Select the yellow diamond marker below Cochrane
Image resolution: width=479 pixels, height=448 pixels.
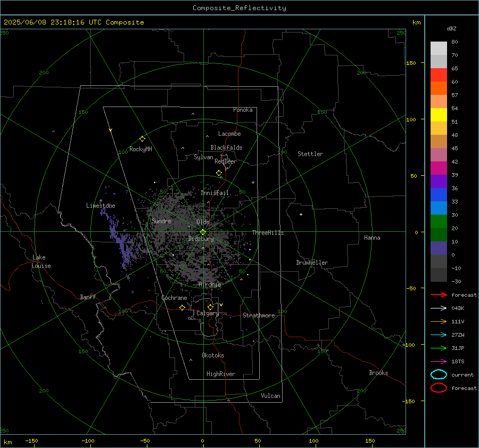point(183,307)
